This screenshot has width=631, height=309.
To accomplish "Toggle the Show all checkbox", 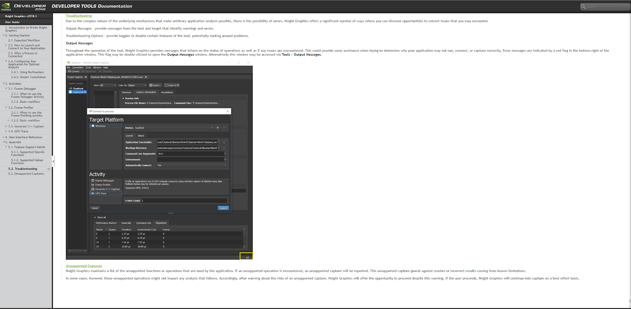I will [95, 218].
